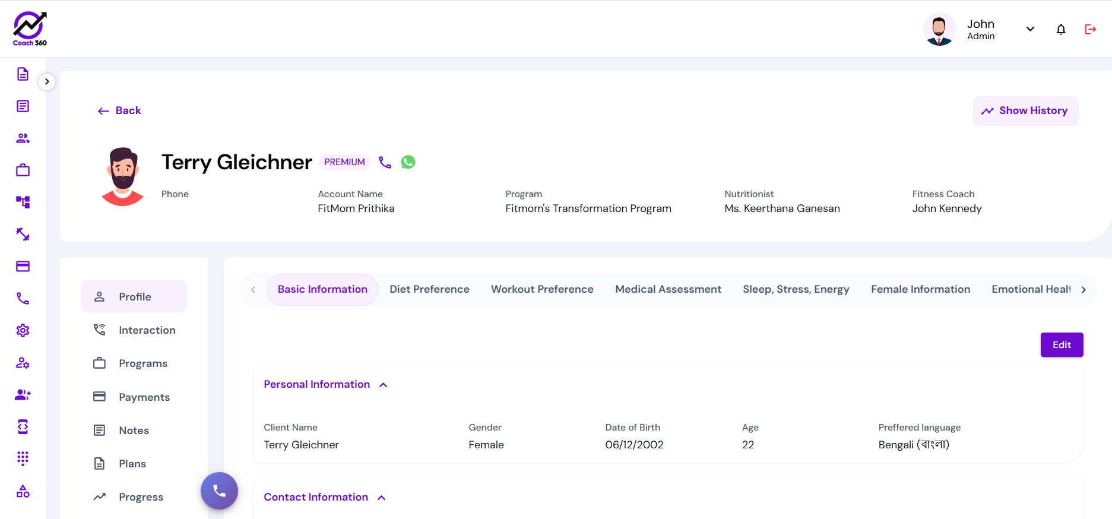The width and height of the screenshot is (1112, 519).
Task: Open the Medical Assessment tab
Action: [668, 289]
